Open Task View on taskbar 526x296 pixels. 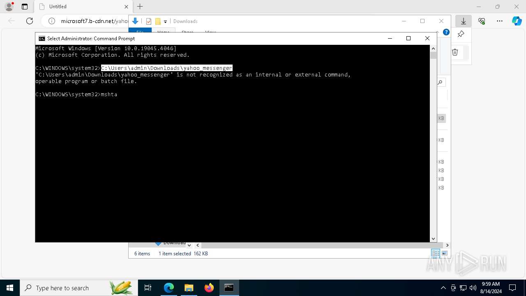coord(148,288)
